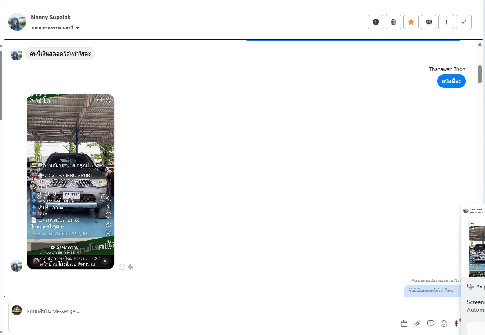Delete conversation using trash can icon
This screenshot has height=335, width=485.
pyautogui.click(x=393, y=22)
